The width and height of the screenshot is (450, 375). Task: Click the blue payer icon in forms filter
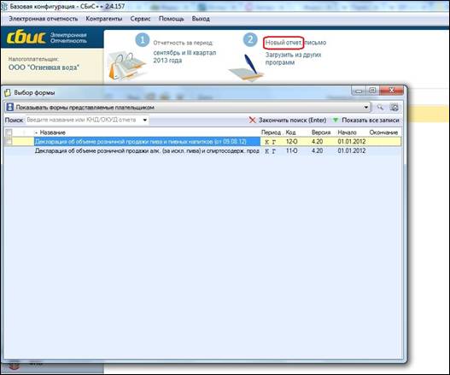coord(10,108)
